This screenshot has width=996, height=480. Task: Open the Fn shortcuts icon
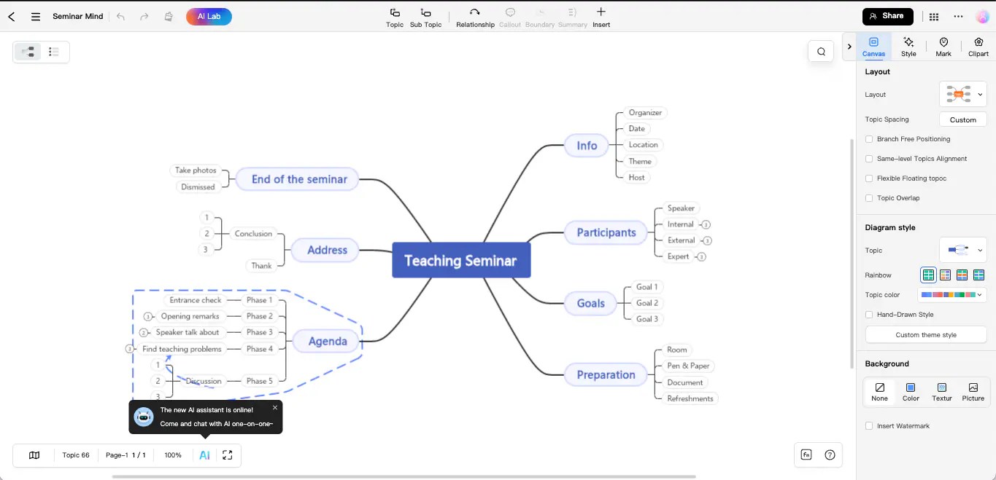click(x=806, y=455)
